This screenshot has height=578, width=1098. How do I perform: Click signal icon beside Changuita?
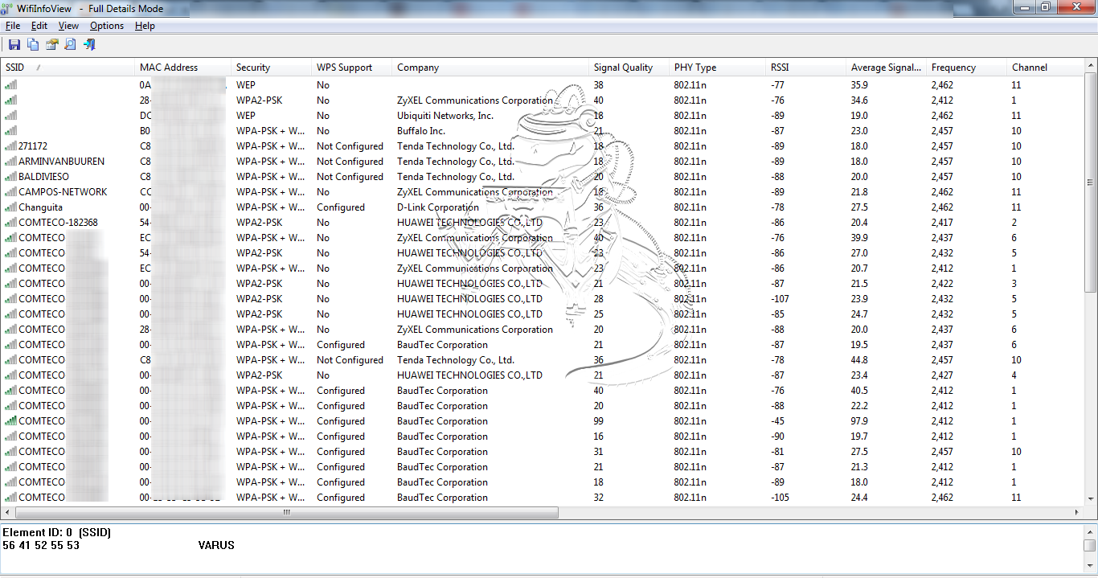[10, 207]
